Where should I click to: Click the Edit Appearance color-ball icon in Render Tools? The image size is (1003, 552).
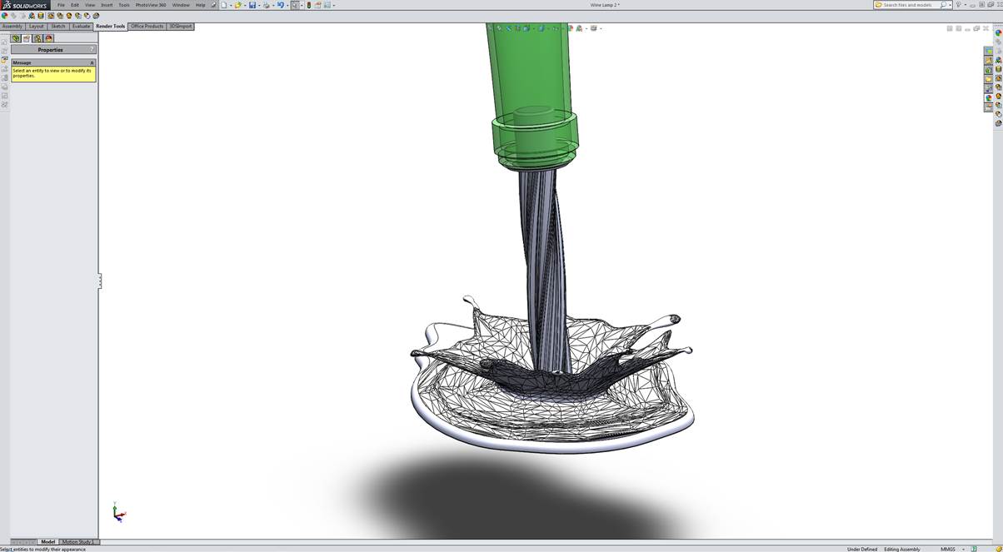coord(5,15)
